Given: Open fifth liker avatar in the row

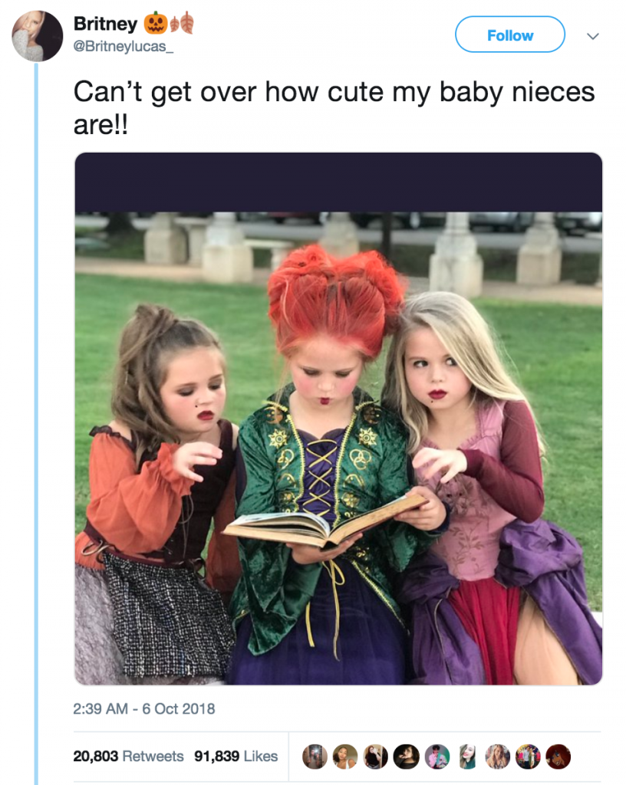Looking at the screenshot, I should 437,757.
